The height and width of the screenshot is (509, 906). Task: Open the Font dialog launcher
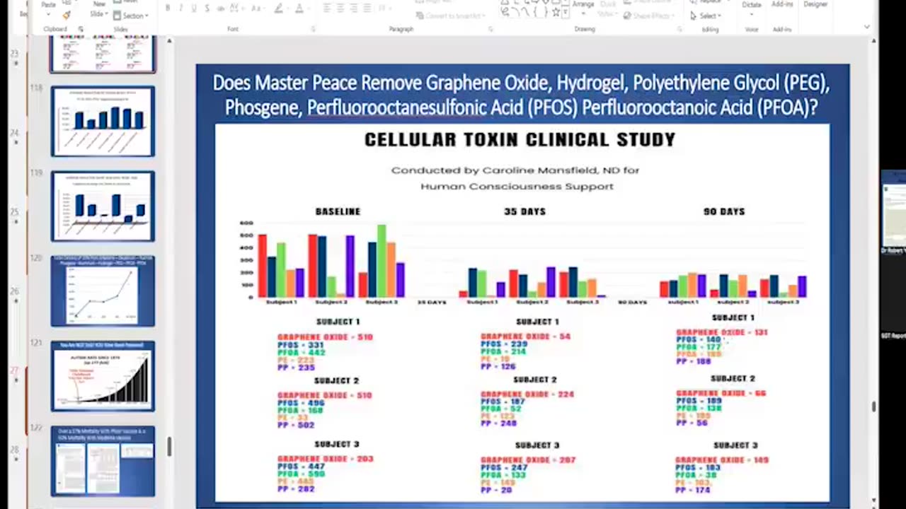[313, 30]
